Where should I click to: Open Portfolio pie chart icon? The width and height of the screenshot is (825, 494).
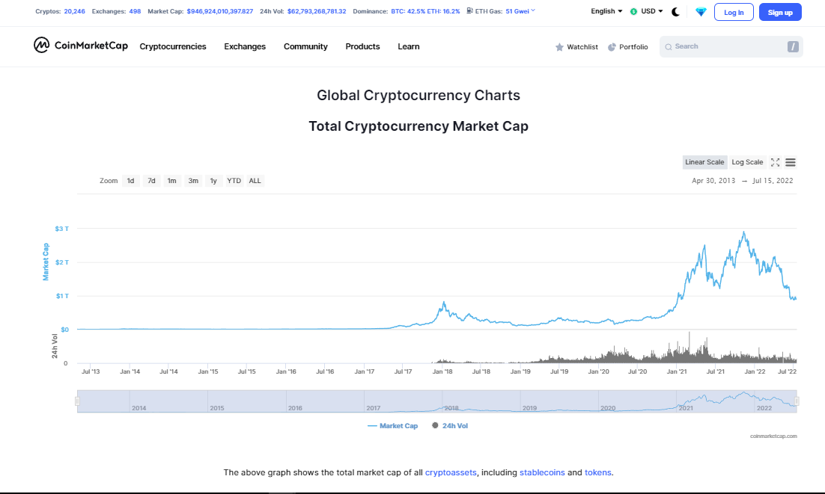(x=612, y=47)
